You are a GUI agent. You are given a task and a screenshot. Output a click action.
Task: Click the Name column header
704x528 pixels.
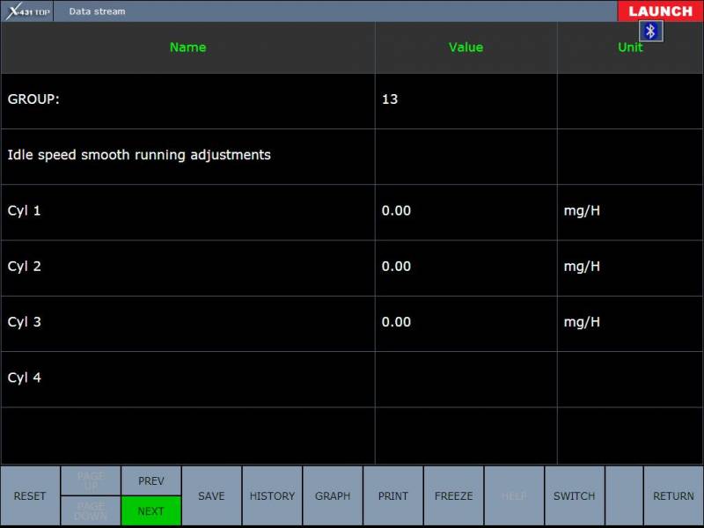coord(187,48)
